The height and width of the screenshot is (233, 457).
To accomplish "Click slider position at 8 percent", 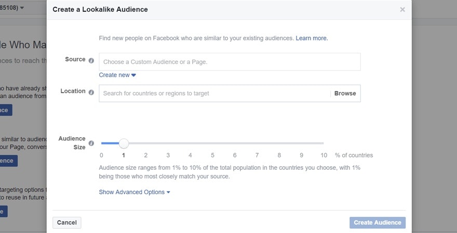I will coord(279,143).
